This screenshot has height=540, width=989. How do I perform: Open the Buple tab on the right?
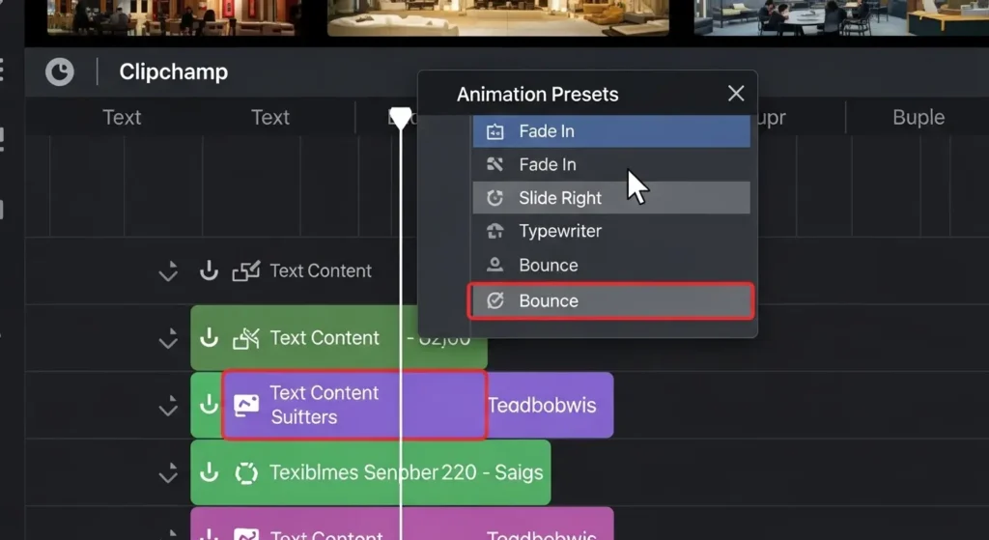(918, 118)
